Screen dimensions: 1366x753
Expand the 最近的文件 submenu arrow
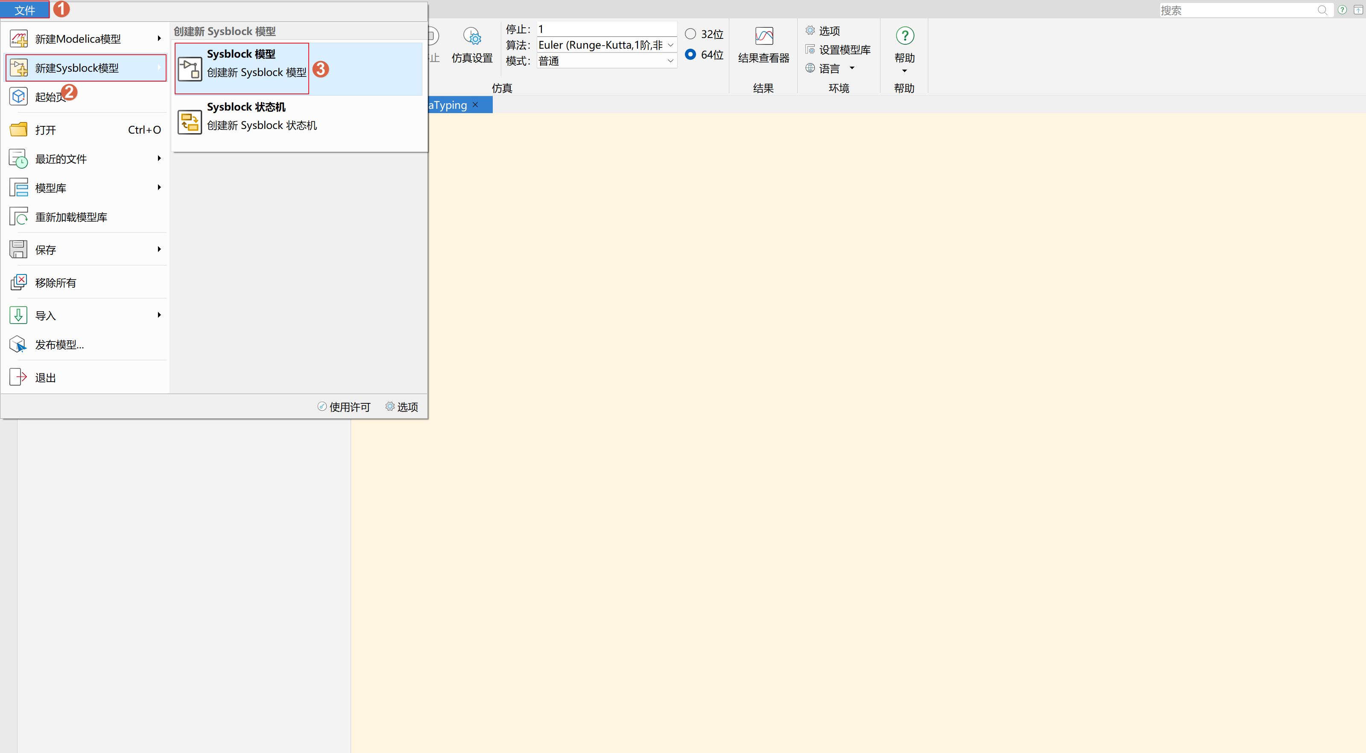click(x=159, y=158)
